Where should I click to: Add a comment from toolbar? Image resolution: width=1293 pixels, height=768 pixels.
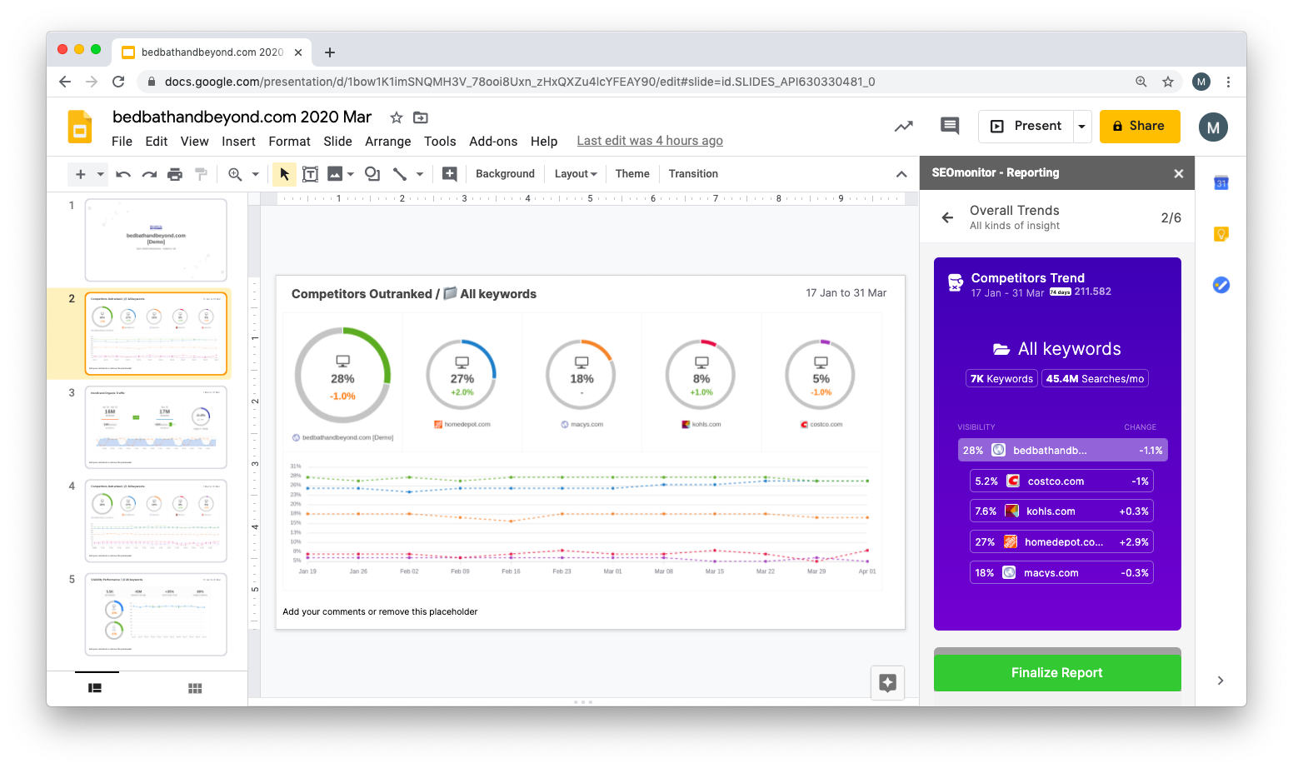[450, 174]
